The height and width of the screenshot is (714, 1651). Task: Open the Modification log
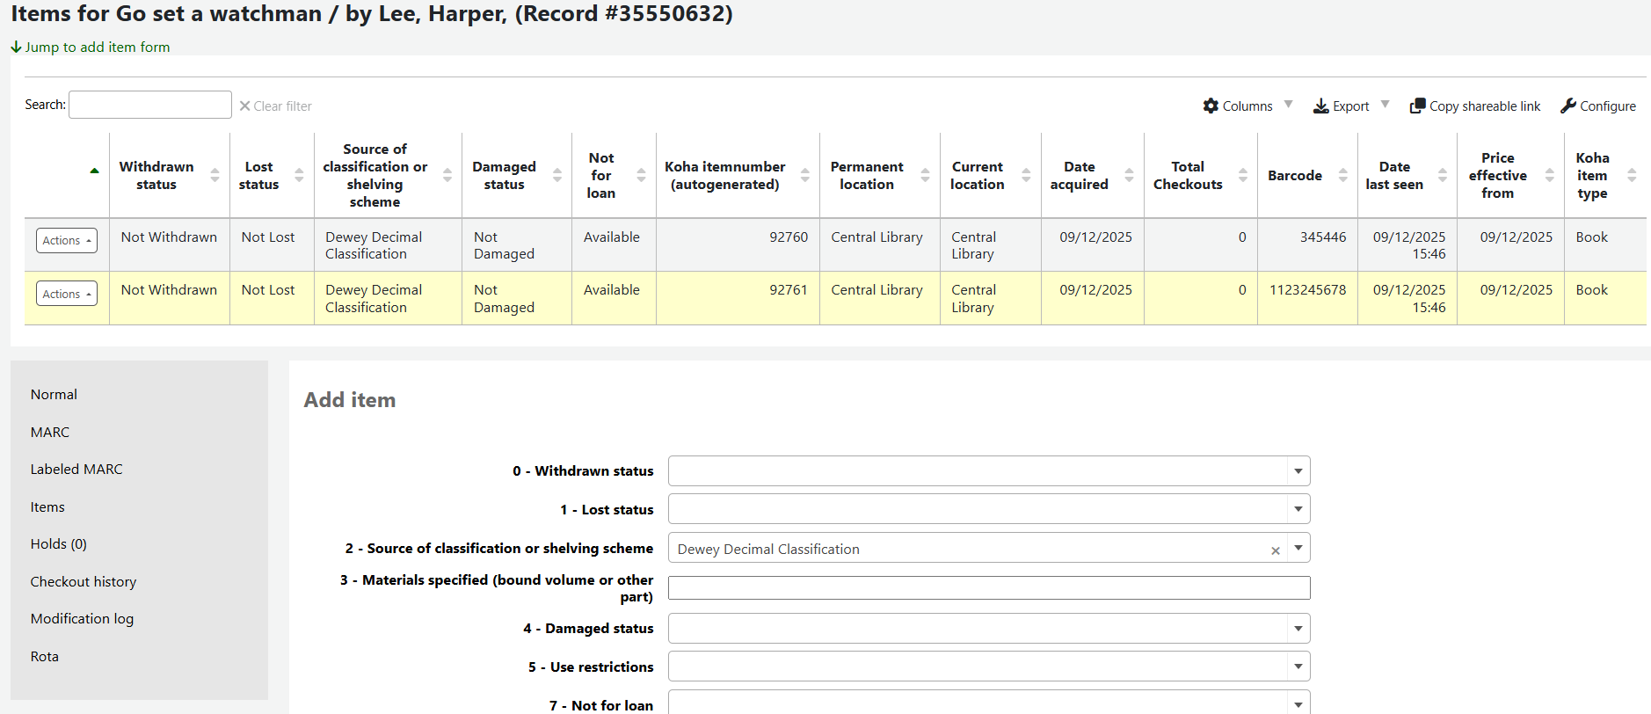pyautogui.click(x=82, y=618)
